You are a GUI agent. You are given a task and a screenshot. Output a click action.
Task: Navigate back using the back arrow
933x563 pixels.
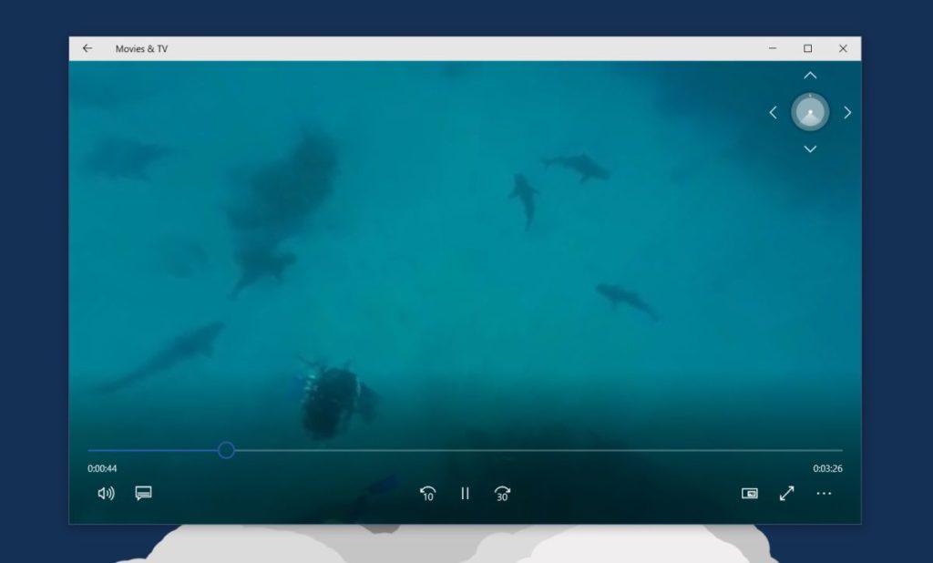coord(87,48)
